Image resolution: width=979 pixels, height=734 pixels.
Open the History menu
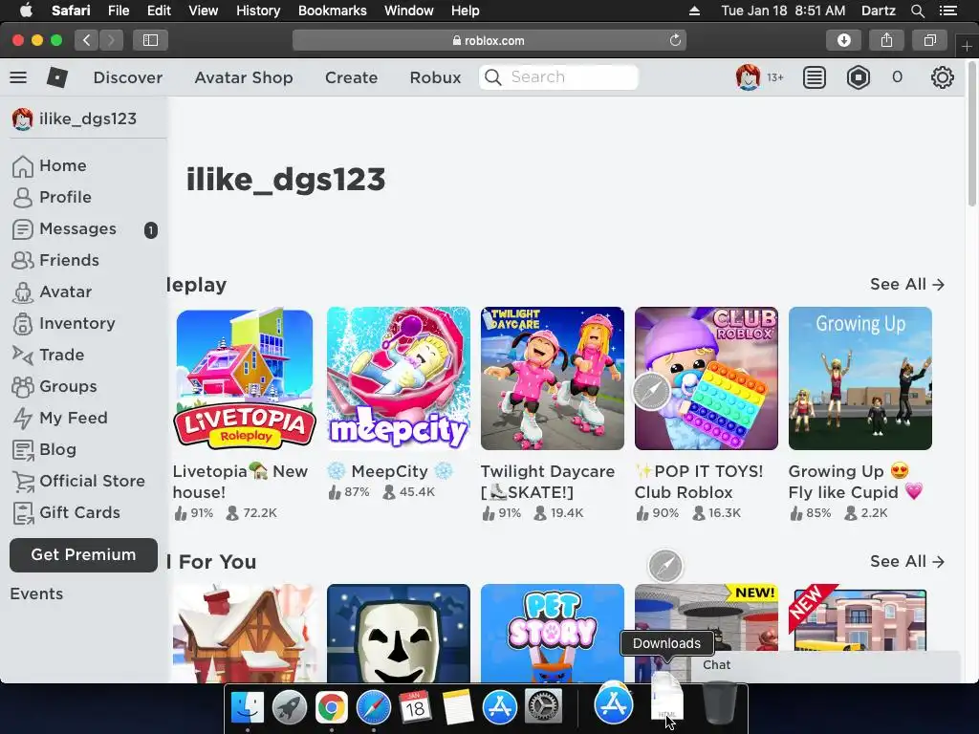point(258,11)
